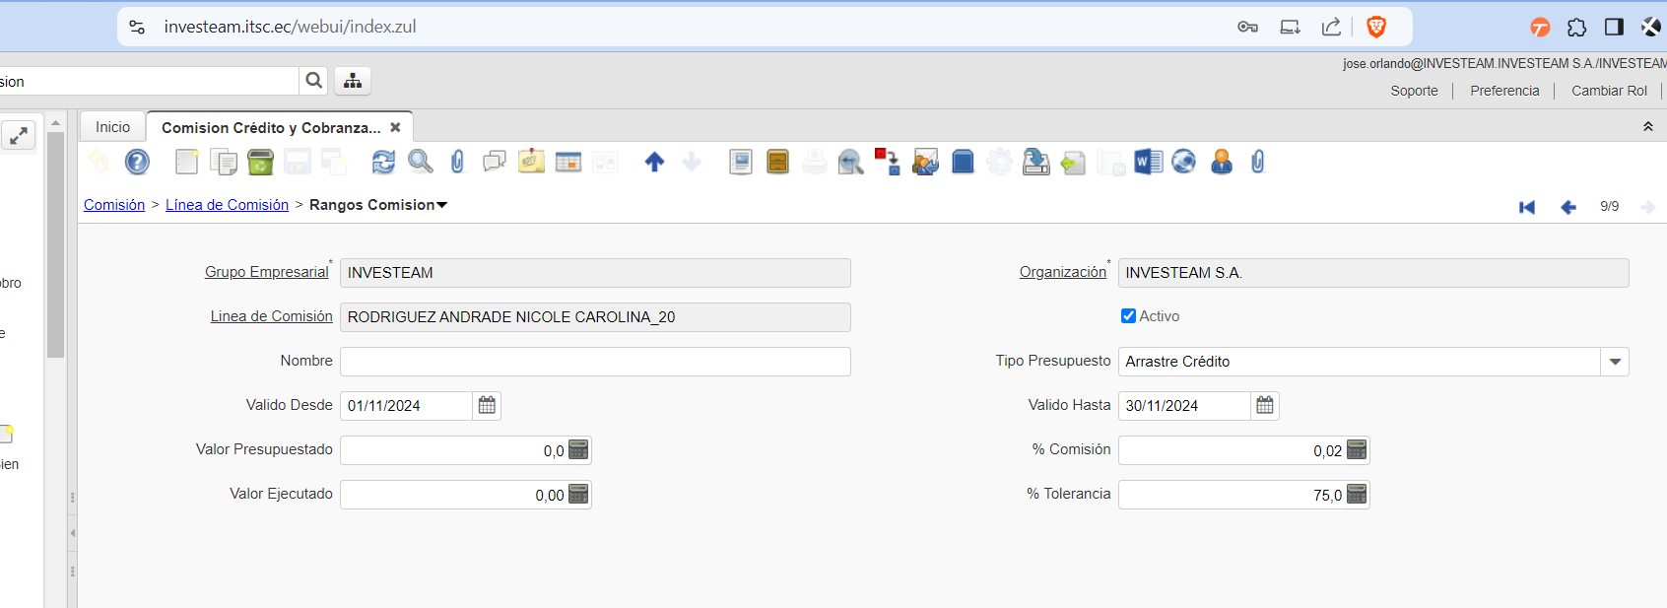This screenshot has width=1667, height=608.
Task: Refresh the record with blue arrows icon
Action: pos(383,162)
